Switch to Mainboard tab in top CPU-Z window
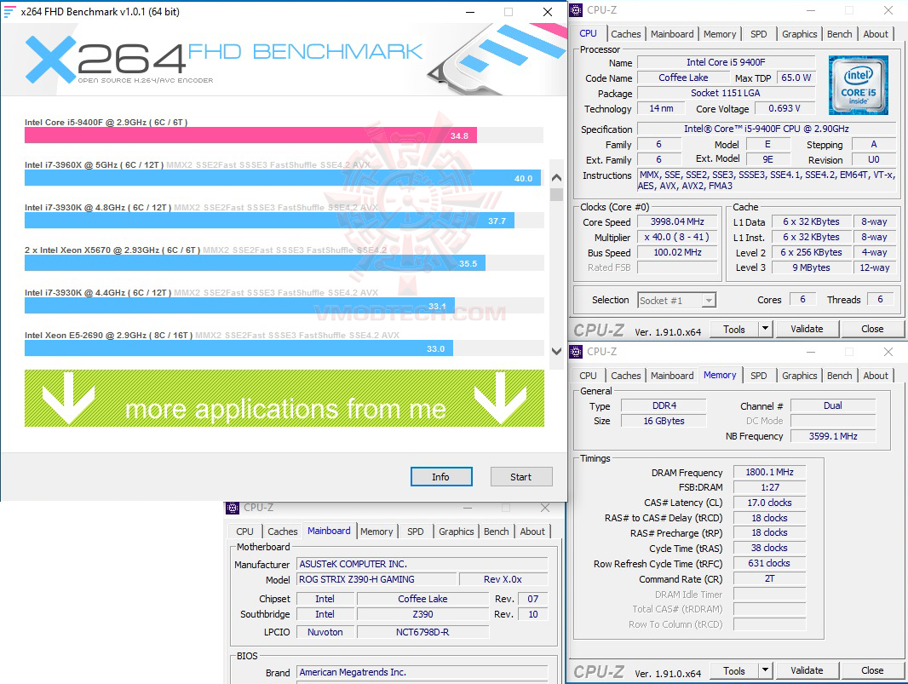Viewport: 908px width, 684px height. [x=672, y=34]
